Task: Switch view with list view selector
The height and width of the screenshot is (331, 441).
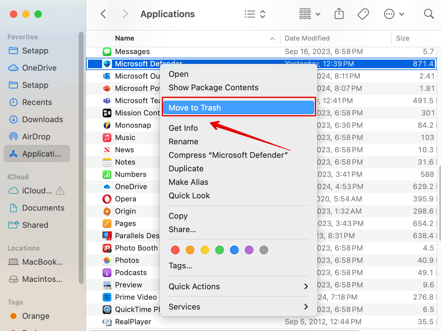Action: [x=255, y=14]
